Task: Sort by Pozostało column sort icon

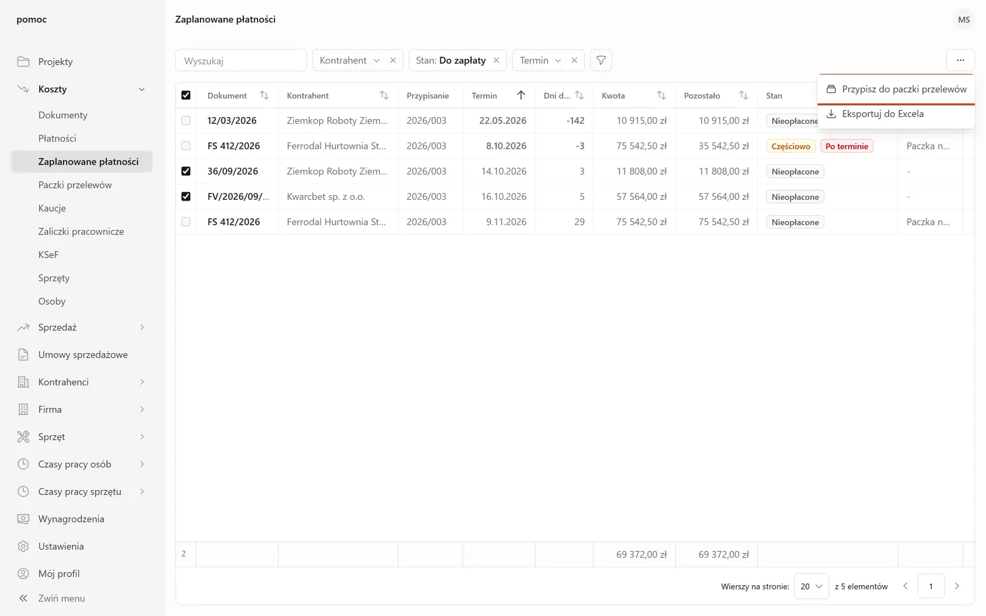Action: coord(744,95)
